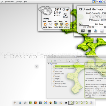
Task: Select Wednesday's forecast icon
Action: click(61, 24)
